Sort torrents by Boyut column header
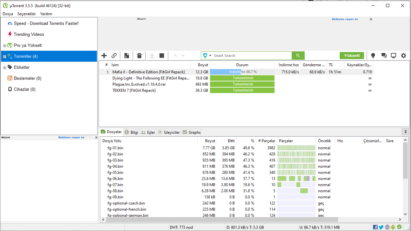 200,65
